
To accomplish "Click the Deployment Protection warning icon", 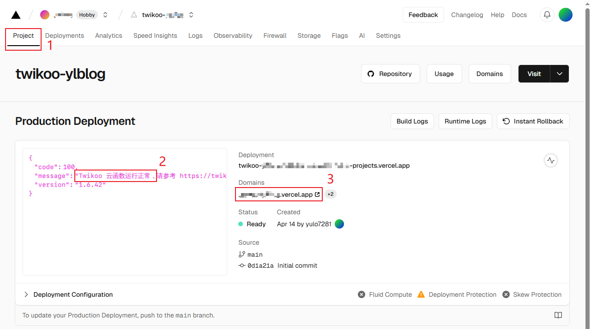I will 421,294.
